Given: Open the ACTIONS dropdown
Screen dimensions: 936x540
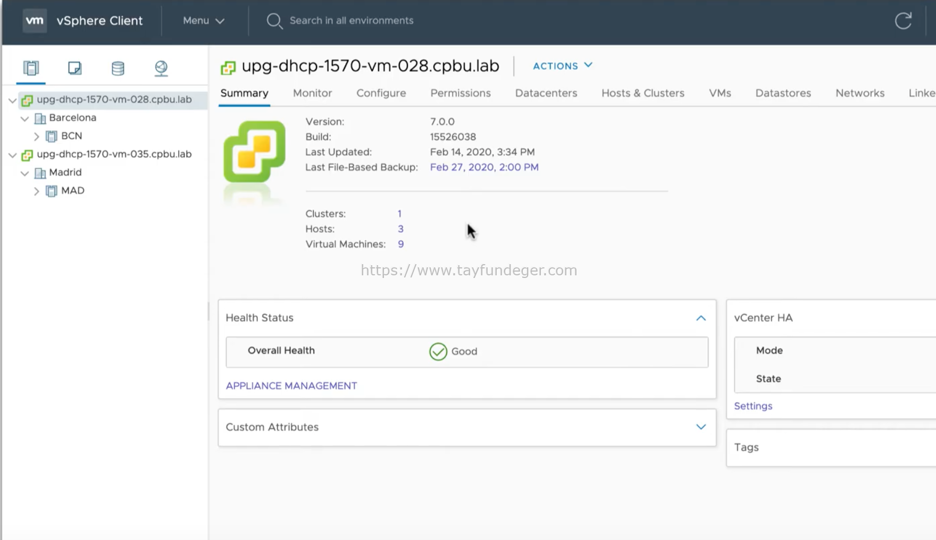Looking at the screenshot, I should point(563,65).
